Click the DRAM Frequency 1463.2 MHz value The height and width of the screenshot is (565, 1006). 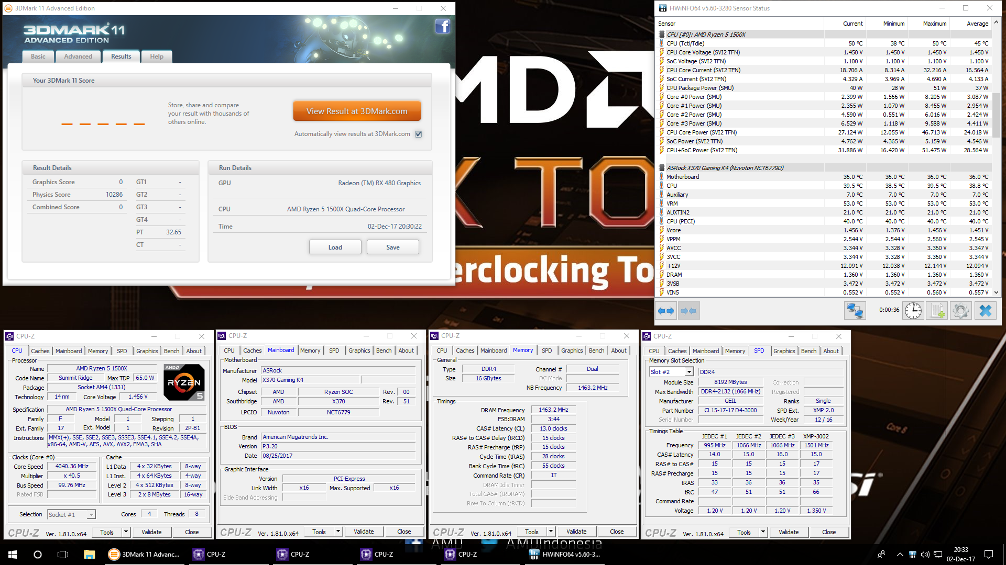553,410
